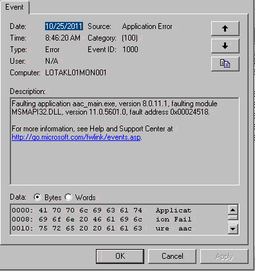Click the 'Faulting application aac_main.exe' description line
The width and height of the screenshot is (255, 271).
(x=115, y=104)
